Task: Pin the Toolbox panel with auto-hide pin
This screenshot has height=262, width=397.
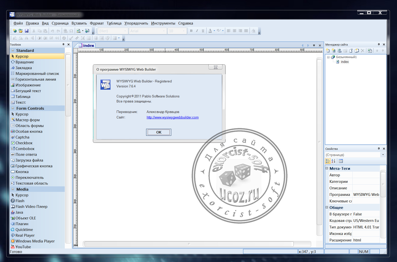Action: 63,44
